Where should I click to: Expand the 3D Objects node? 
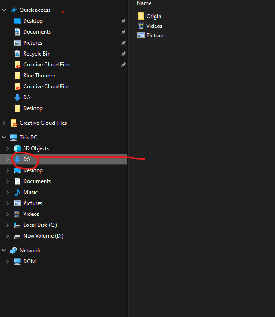point(7,148)
